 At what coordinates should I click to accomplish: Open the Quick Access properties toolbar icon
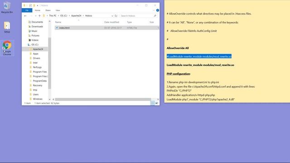(30, 5)
